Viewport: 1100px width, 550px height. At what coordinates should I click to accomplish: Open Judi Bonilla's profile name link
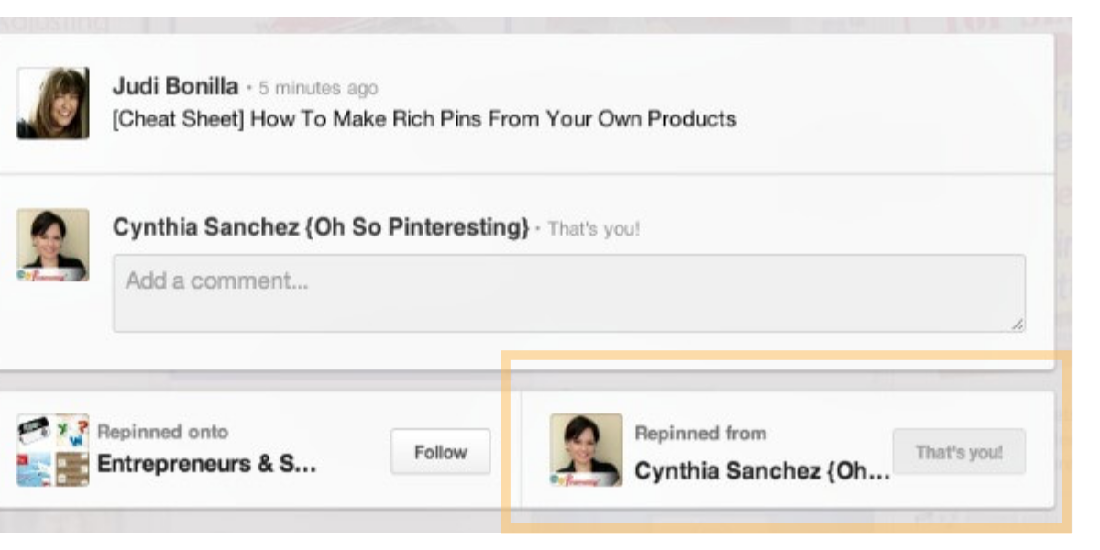pyautogui.click(x=175, y=87)
